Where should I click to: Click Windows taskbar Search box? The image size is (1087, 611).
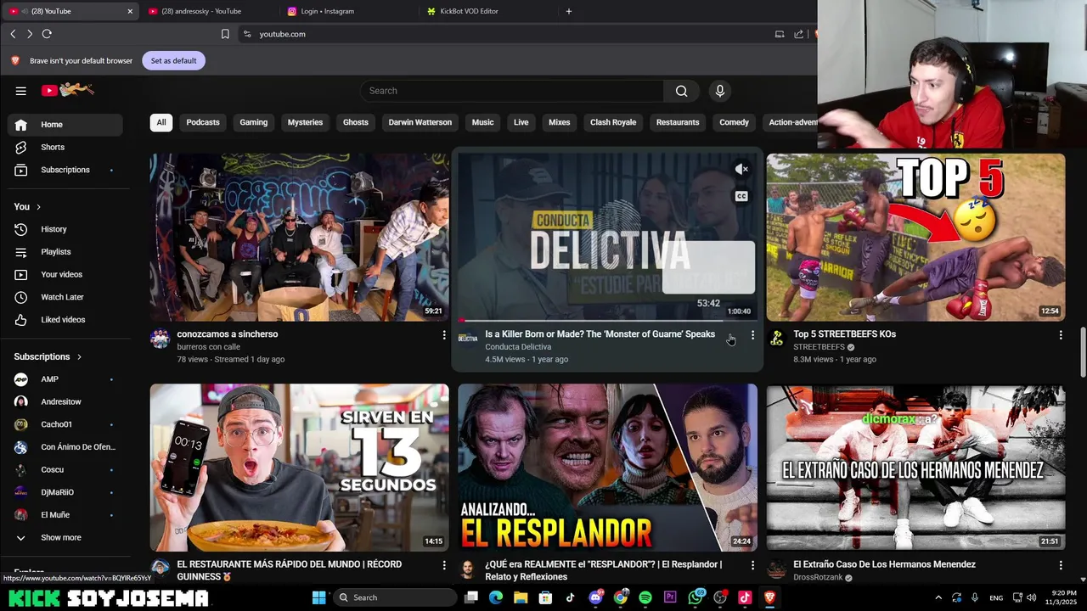[395, 597]
